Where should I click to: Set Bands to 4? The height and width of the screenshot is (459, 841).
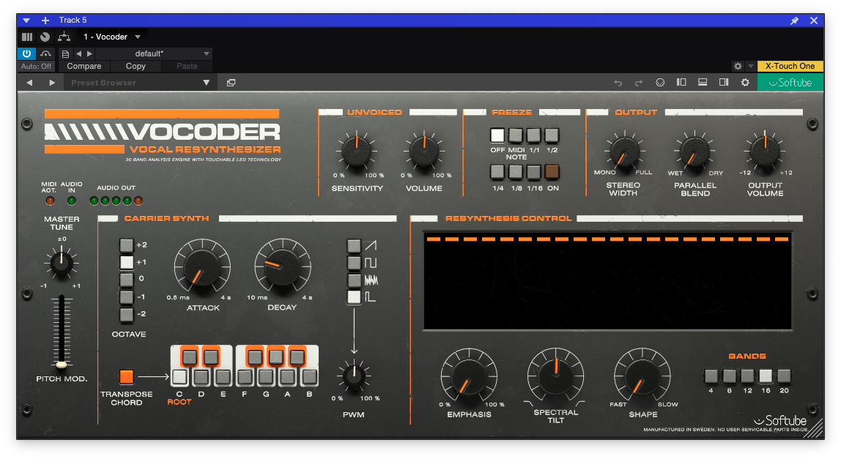(711, 376)
